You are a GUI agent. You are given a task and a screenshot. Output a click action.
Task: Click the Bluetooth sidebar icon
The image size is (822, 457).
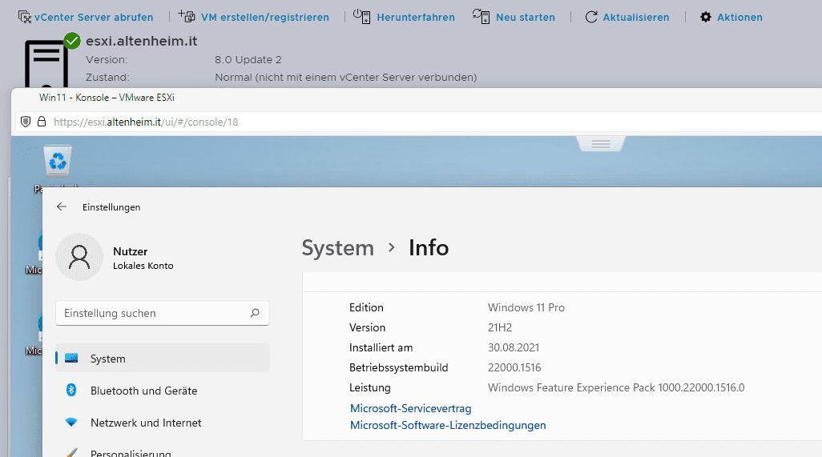71,390
